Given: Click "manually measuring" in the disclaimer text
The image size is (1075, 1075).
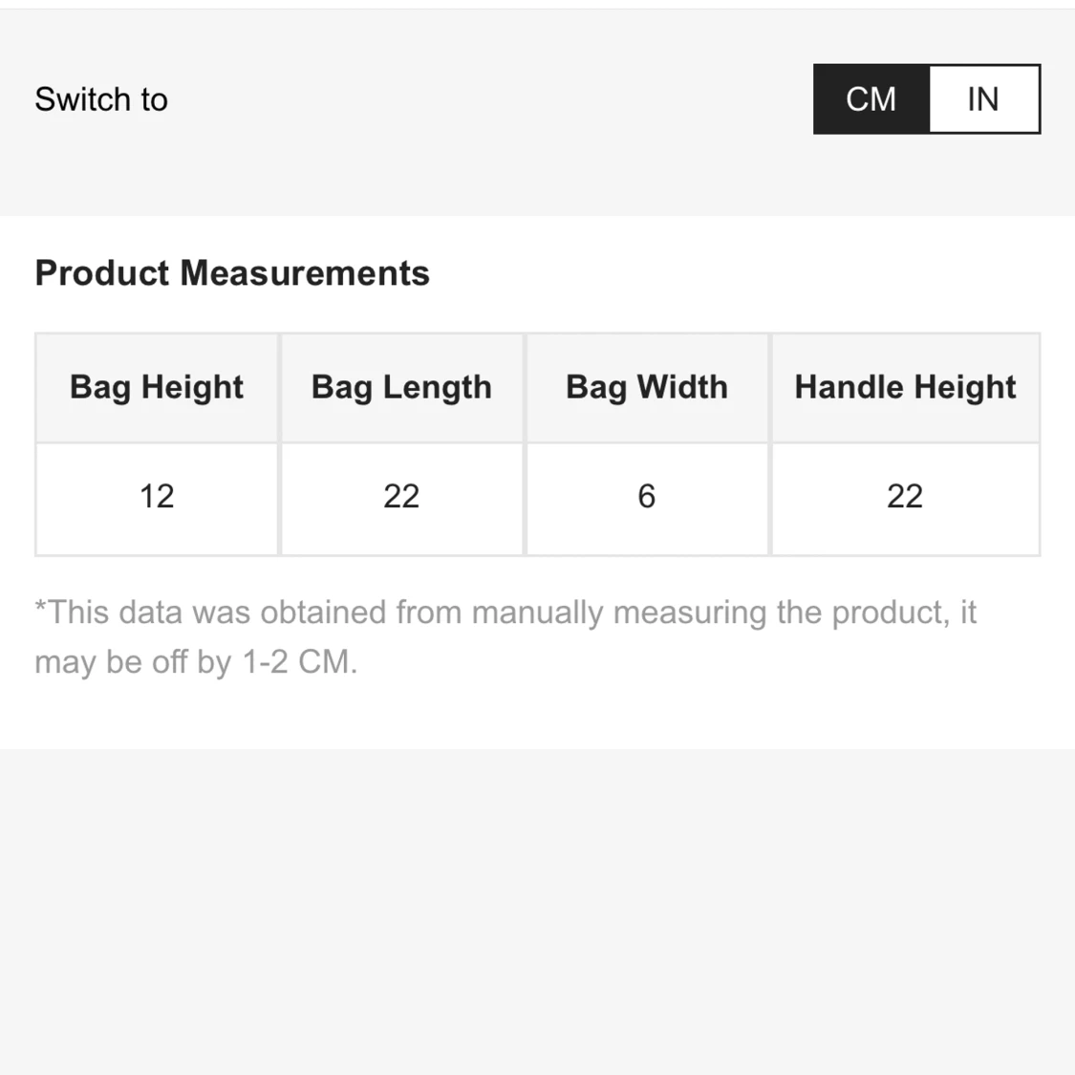Looking at the screenshot, I should coord(619,613).
